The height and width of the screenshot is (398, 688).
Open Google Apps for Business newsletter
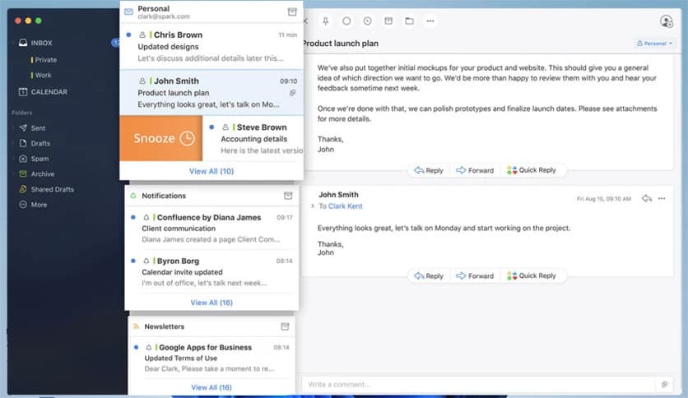(x=212, y=358)
